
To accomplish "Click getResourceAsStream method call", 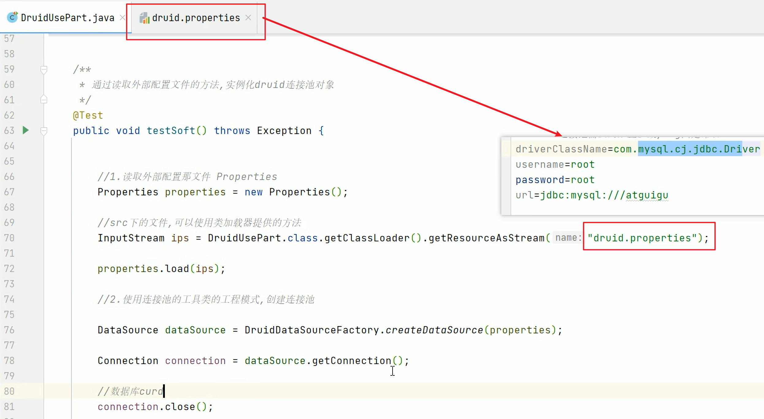I will click(486, 238).
